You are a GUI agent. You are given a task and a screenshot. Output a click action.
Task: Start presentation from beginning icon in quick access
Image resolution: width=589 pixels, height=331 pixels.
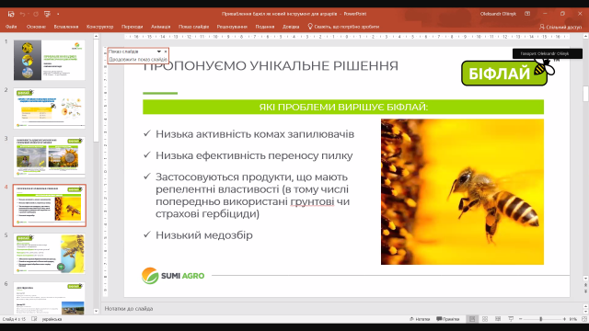(47, 14)
